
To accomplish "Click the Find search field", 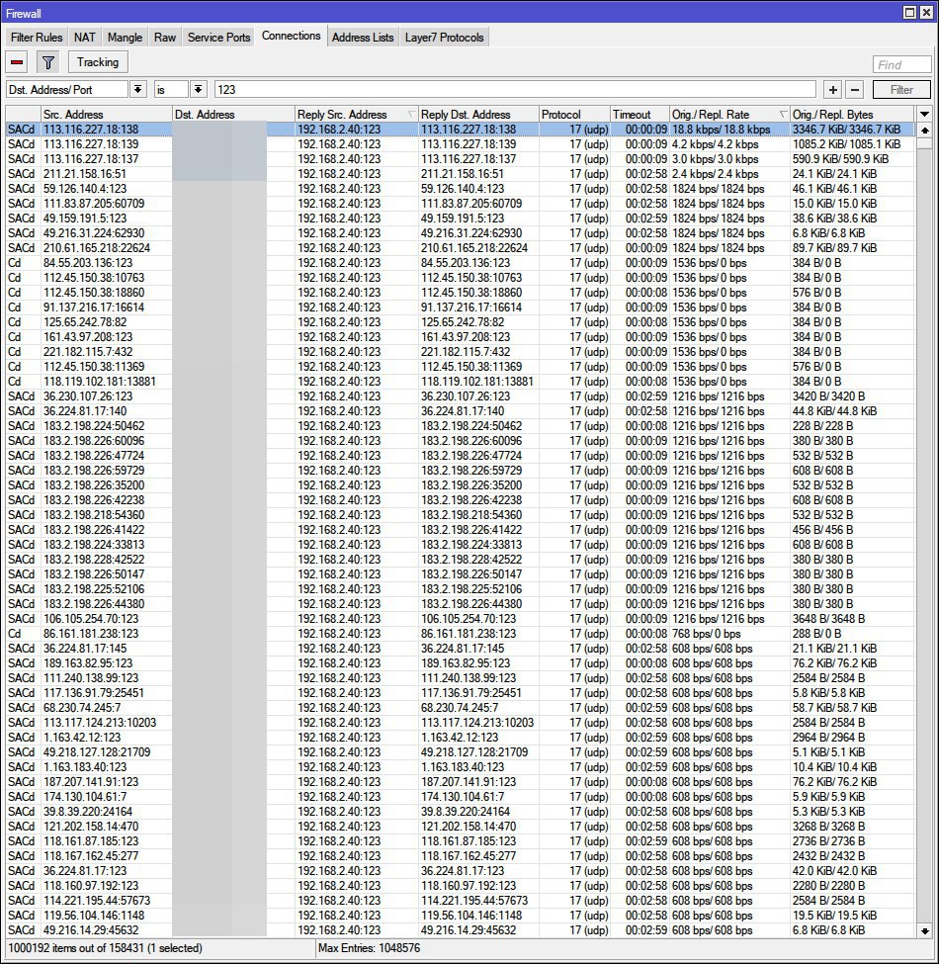I will tap(900, 64).
